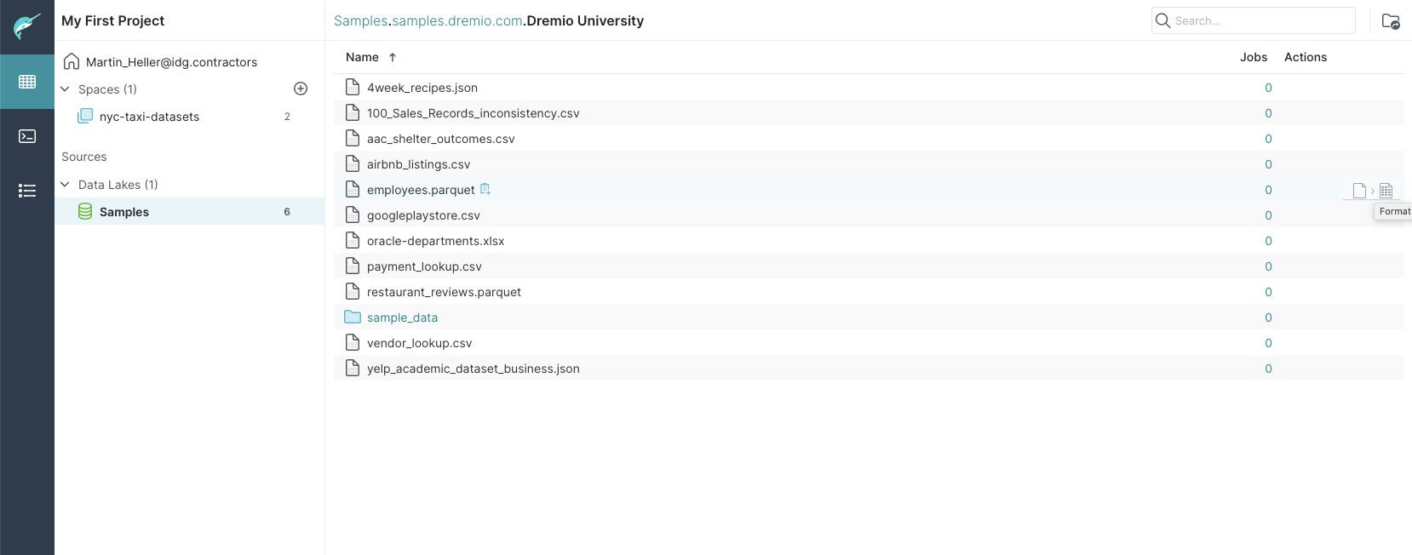
Task: Click the Name column header
Action: [x=362, y=57]
